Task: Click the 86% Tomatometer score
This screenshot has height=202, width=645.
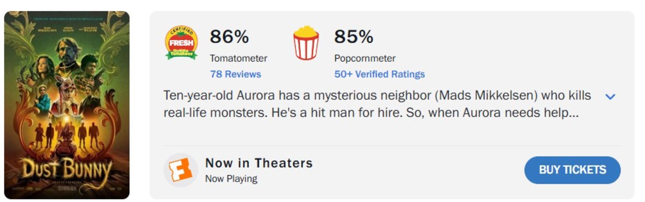Action: 229,36
